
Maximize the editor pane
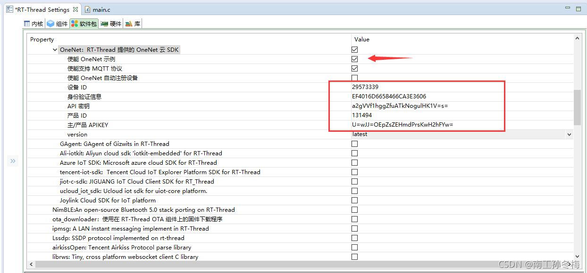[579, 8]
